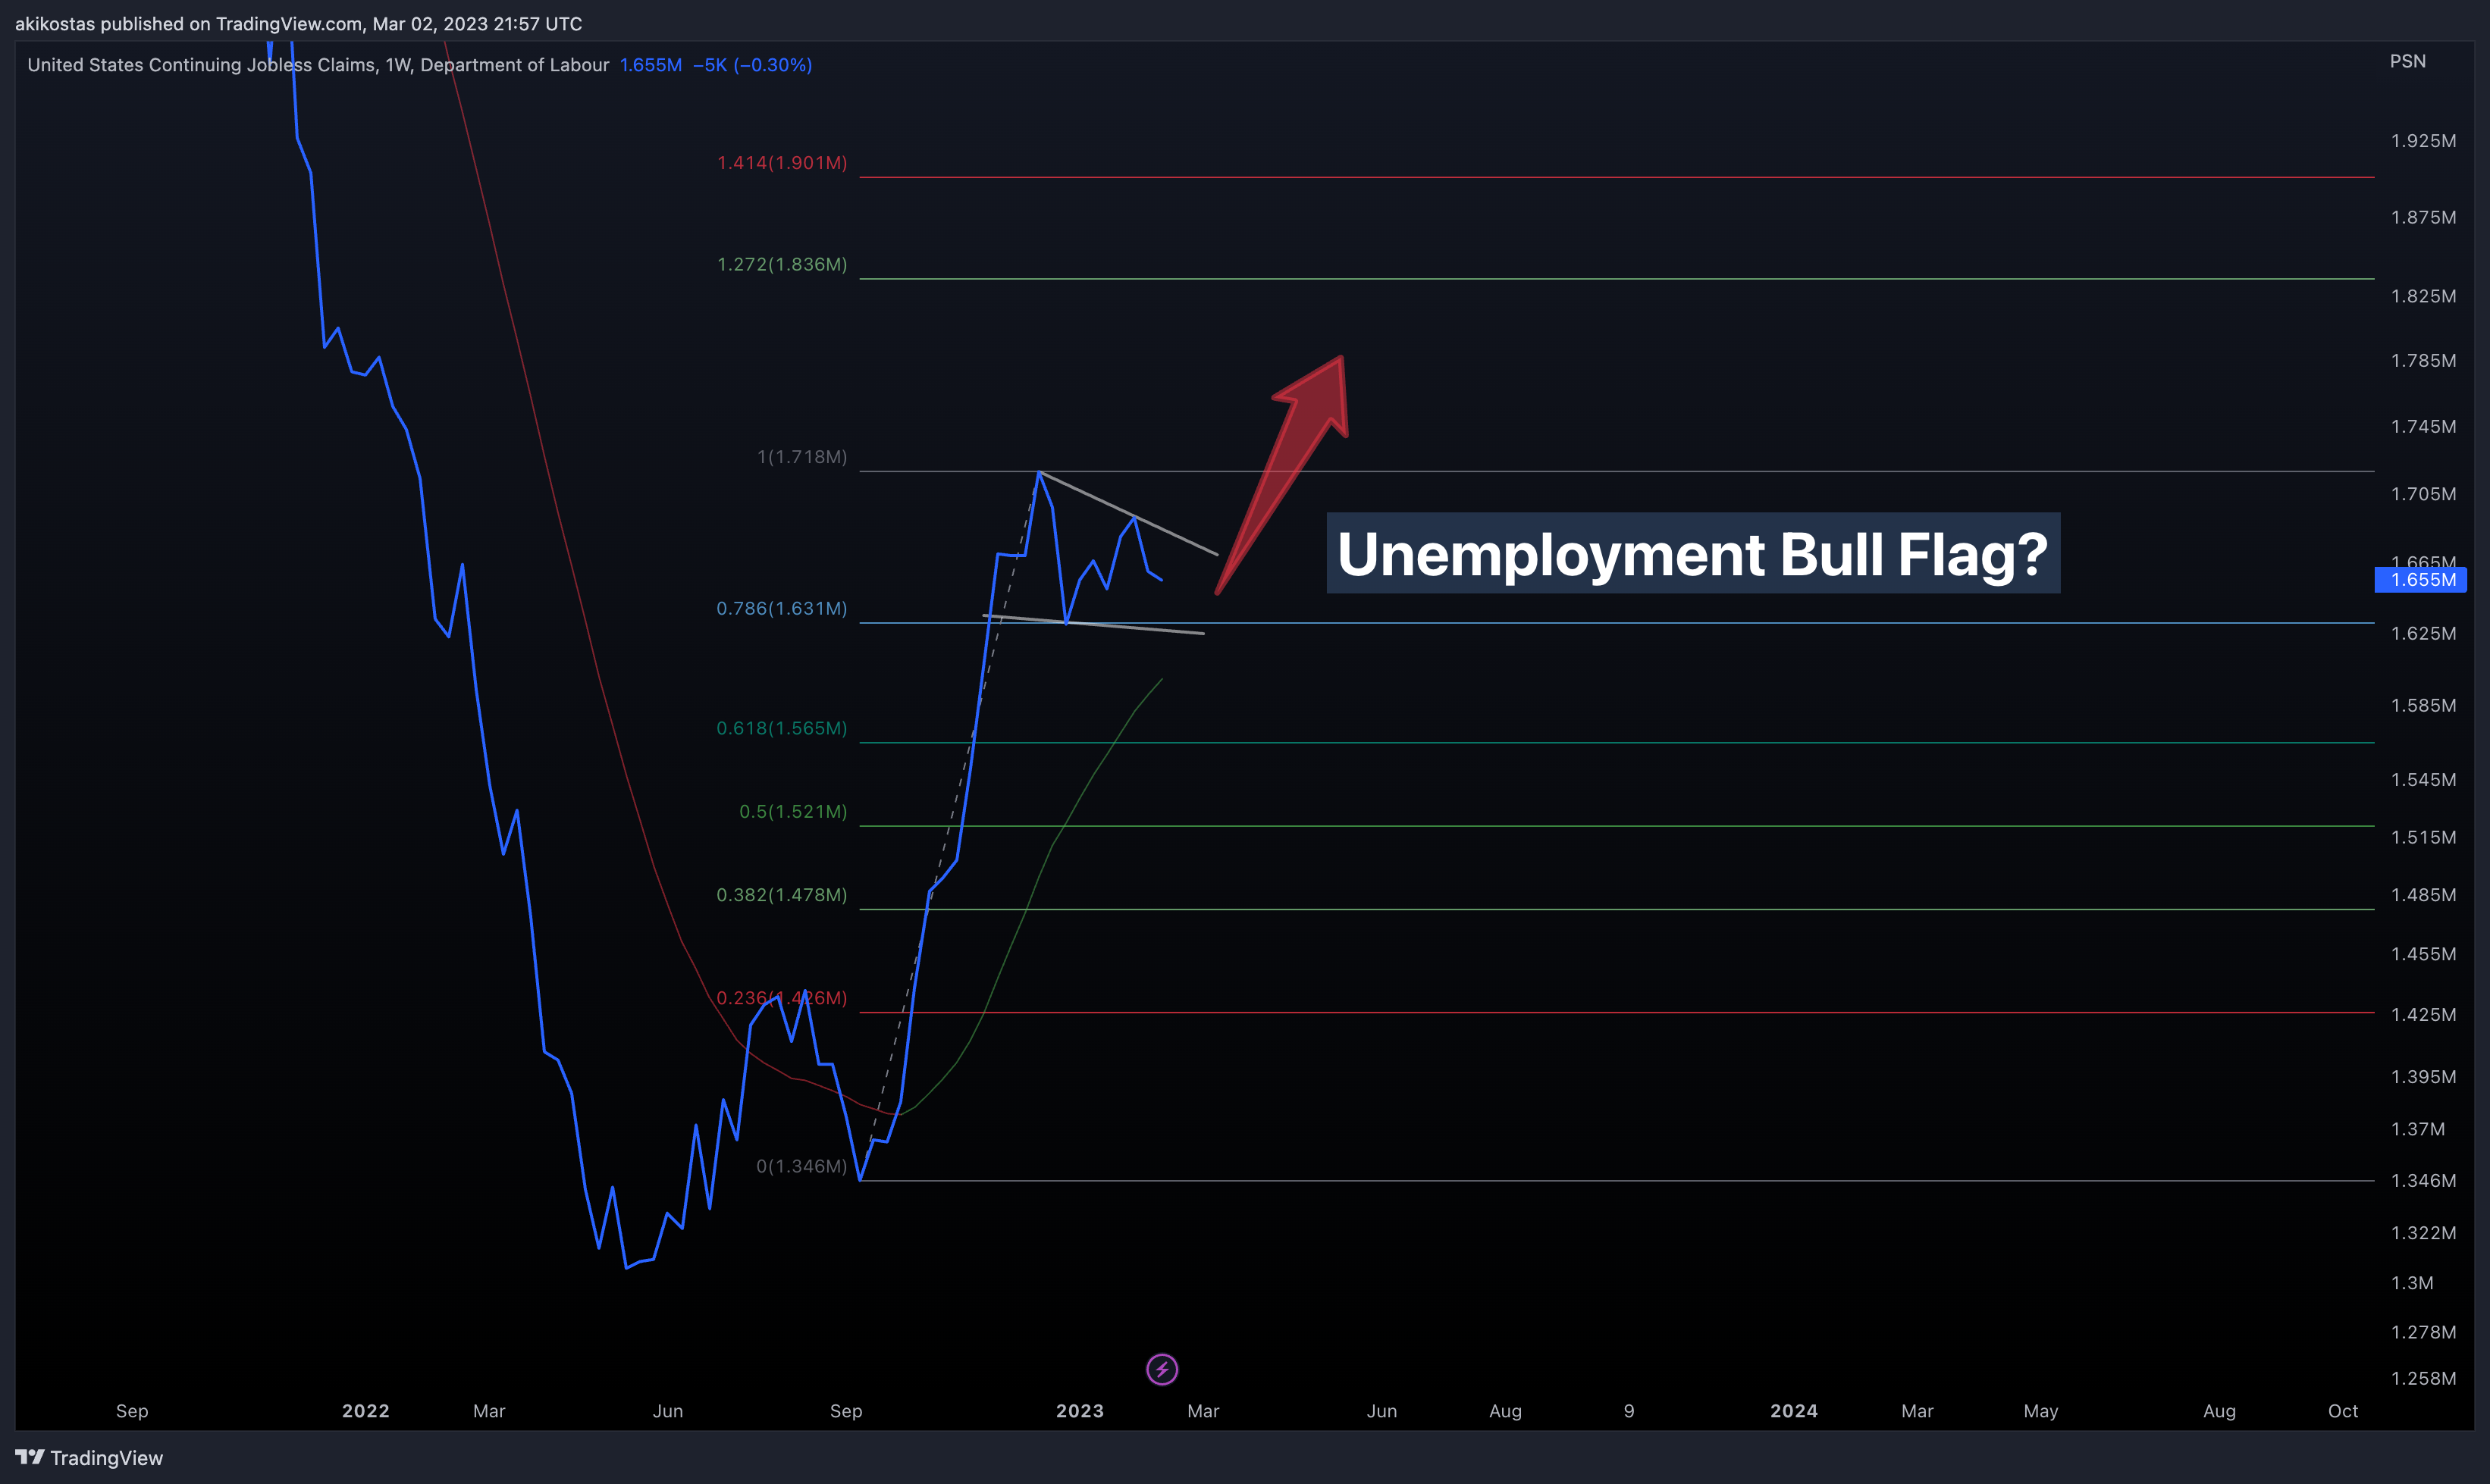The image size is (2490, 1484).
Task: Click the 1.515M price axis value
Action: (x=2423, y=837)
